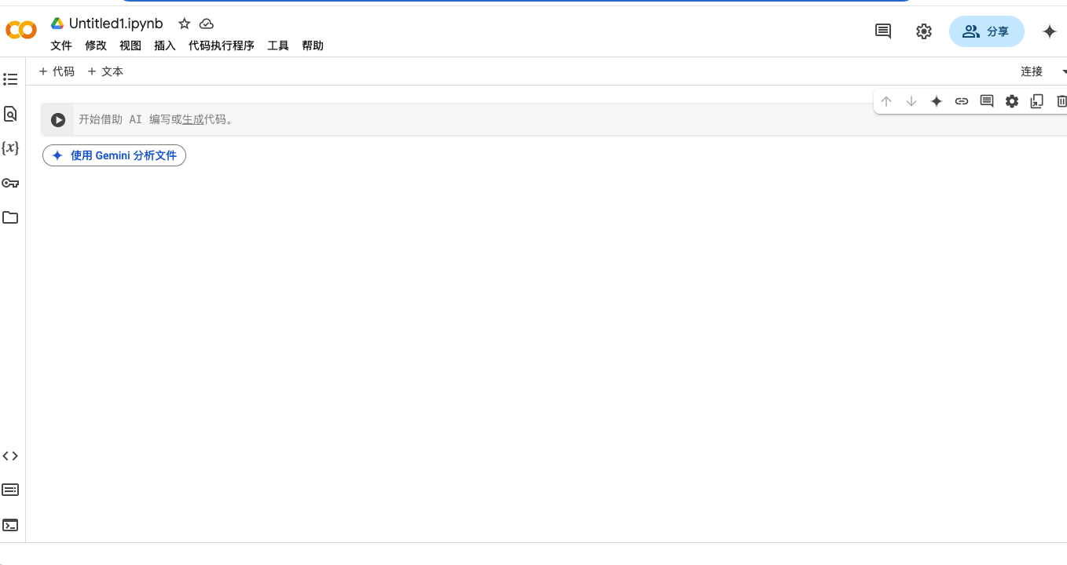This screenshot has width=1067, height=565.
Task: Open the terminal panel at bottom left
Action: (10, 525)
